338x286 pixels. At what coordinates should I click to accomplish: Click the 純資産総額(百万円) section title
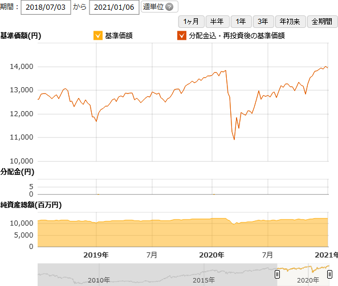31,205
